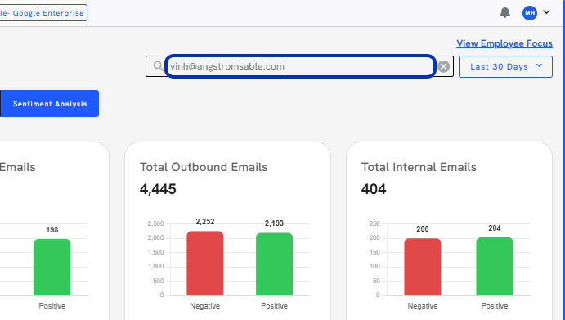Click the 4,445 outbound total
This screenshot has height=320, width=565.
[x=158, y=189]
